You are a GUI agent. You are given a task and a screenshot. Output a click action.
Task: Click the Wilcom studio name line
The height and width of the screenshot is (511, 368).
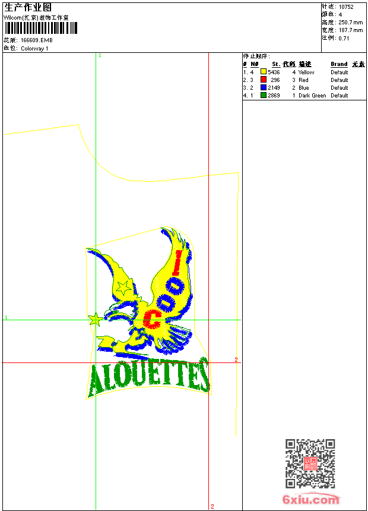pos(36,18)
